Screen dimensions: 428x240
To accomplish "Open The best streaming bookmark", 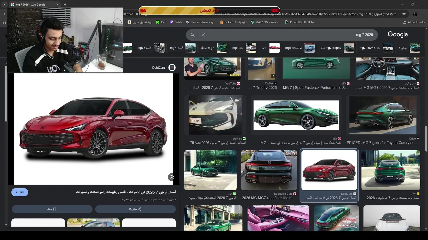I will 200,22.
